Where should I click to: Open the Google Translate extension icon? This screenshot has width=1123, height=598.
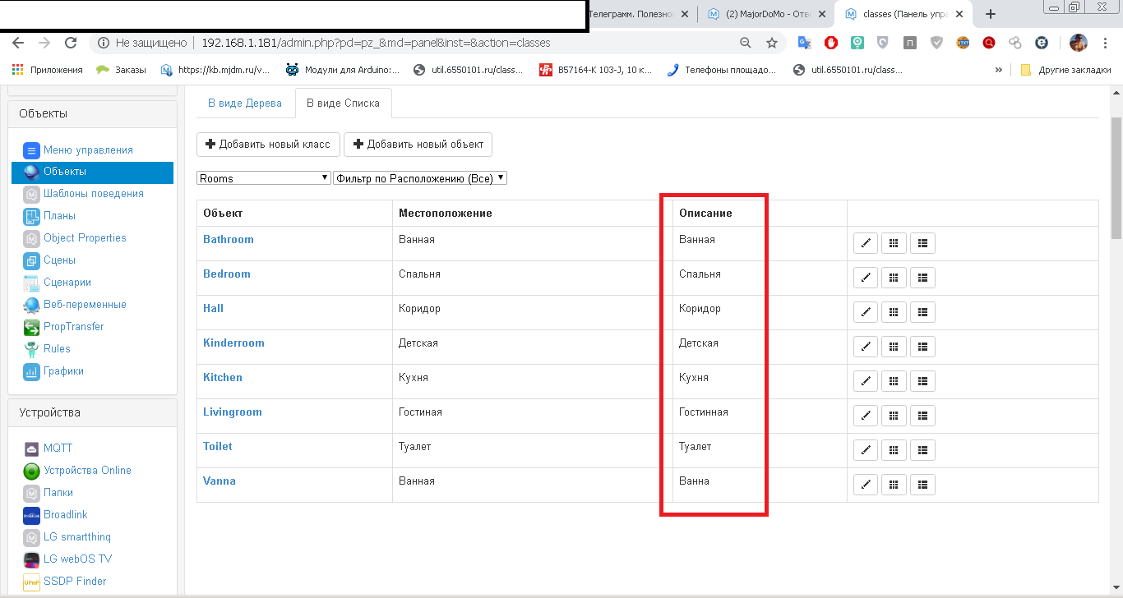pos(804,43)
